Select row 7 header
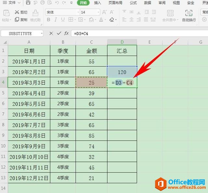Viewport: 208px width, 193px height. pos(4,114)
